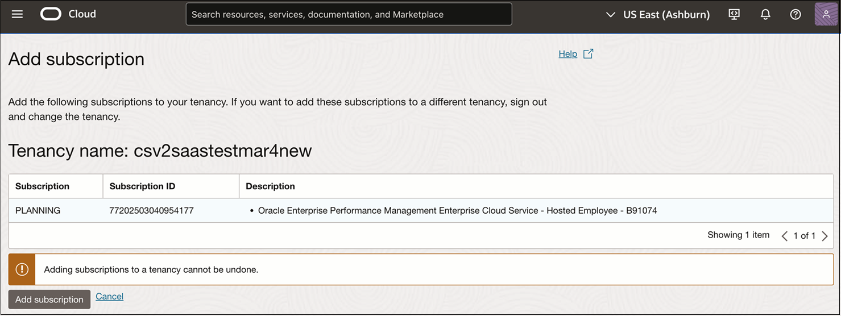
Task: Open the hamburger navigation menu
Action: [x=17, y=14]
